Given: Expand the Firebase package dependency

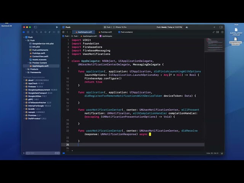Looking at the screenshot, I should click(x=24, y=87).
